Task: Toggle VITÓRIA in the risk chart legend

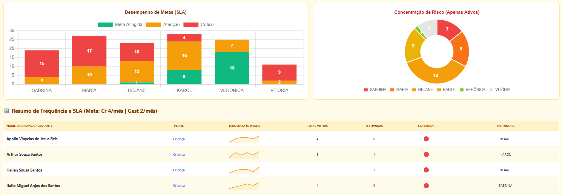Action: point(500,90)
